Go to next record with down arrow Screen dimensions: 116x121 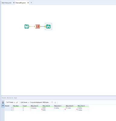click(x=55, y=102)
